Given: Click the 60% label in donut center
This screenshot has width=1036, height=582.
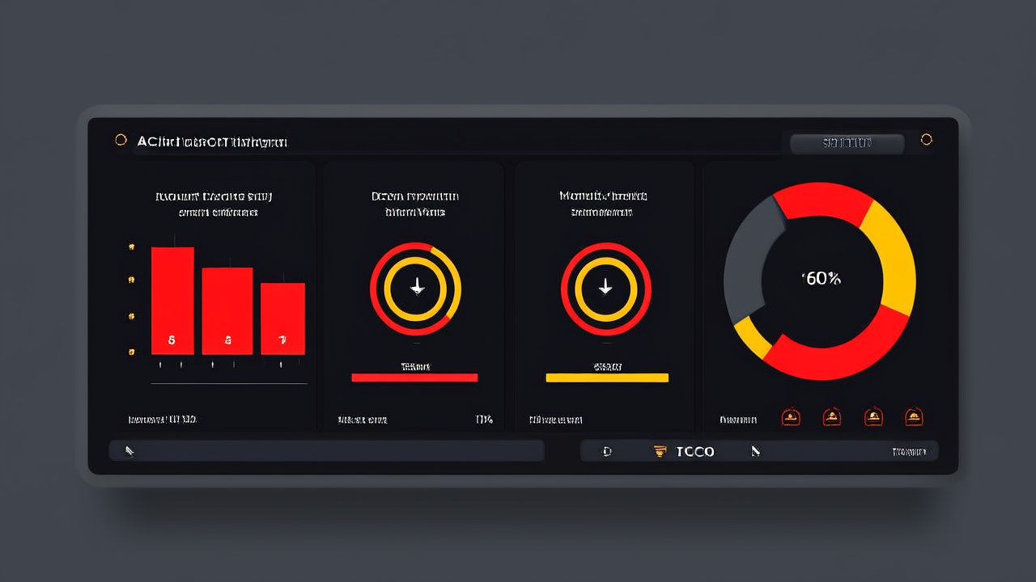Looking at the screenshot, I should pos(822,279).
